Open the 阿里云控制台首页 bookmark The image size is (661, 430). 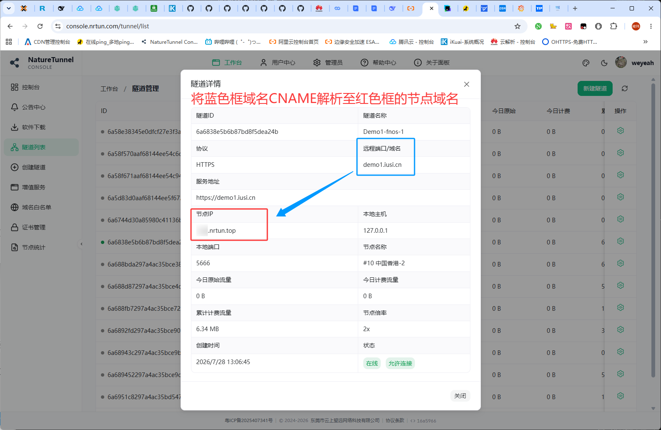click(294, 42)
